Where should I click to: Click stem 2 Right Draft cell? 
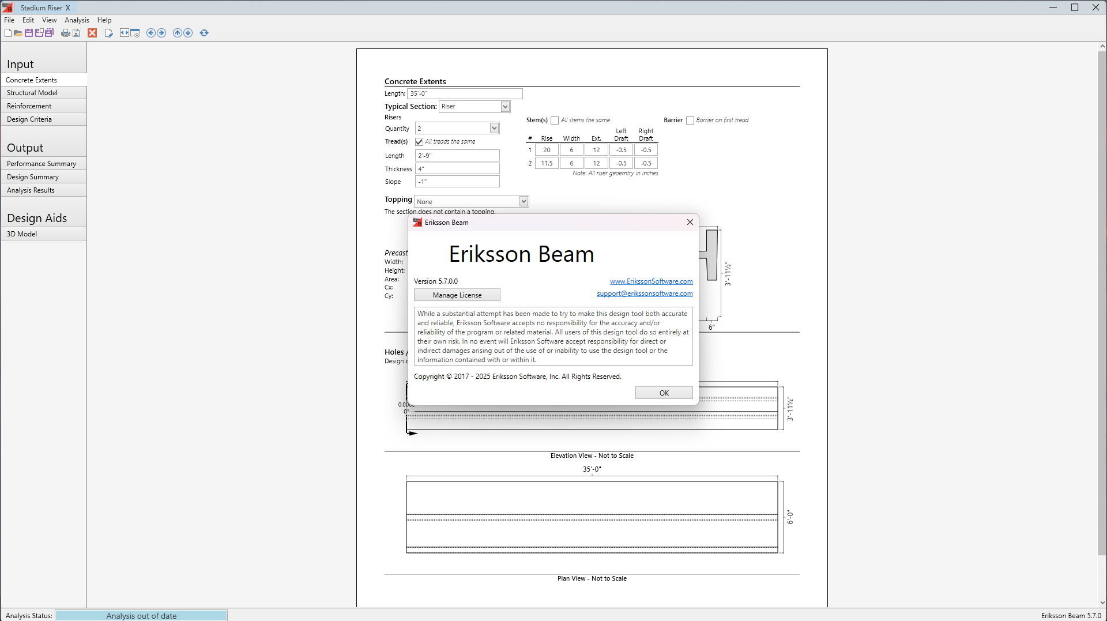click(646, 163)
